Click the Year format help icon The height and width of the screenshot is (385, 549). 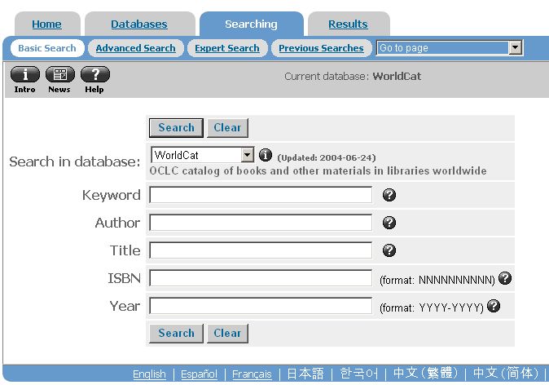[x=494, y=306]
